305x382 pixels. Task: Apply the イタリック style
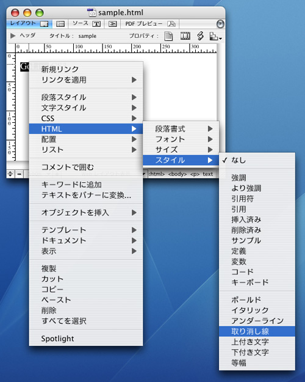[x=257, y=310]
